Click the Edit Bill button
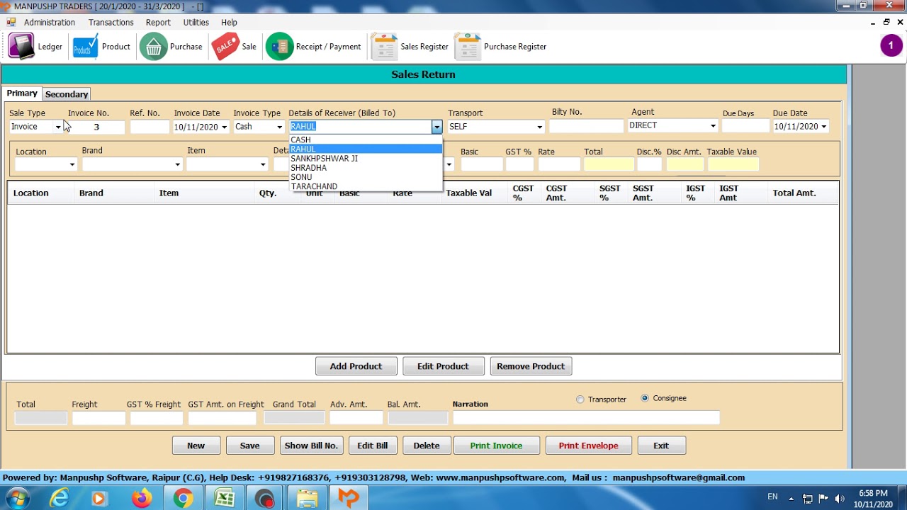 [x=373, y=446]
